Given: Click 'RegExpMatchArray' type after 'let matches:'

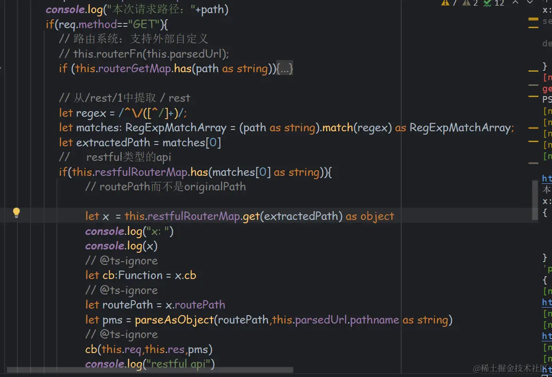Looking at the screenshot, I should (x=176, y=128).
